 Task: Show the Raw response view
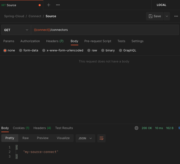pos(25,138)
